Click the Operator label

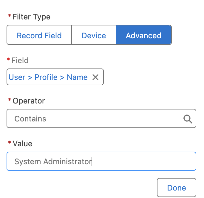click(29, 101)
